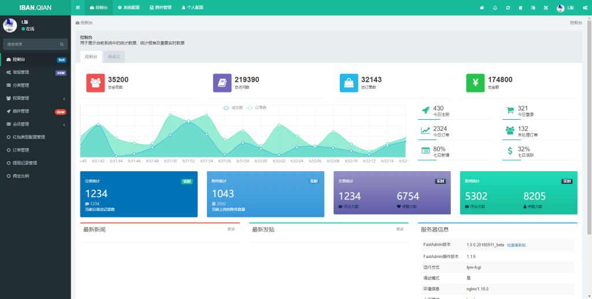Open 附件管理 in the top navigation
Viewport: 592px width, 299px height.
pyautogui.click(x=160, y=8)
